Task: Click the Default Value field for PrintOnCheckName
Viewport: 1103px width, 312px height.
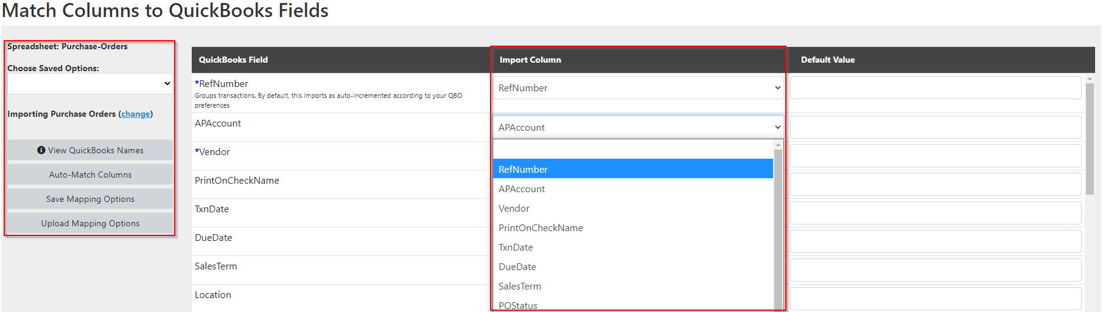Action: pos(936,184)
